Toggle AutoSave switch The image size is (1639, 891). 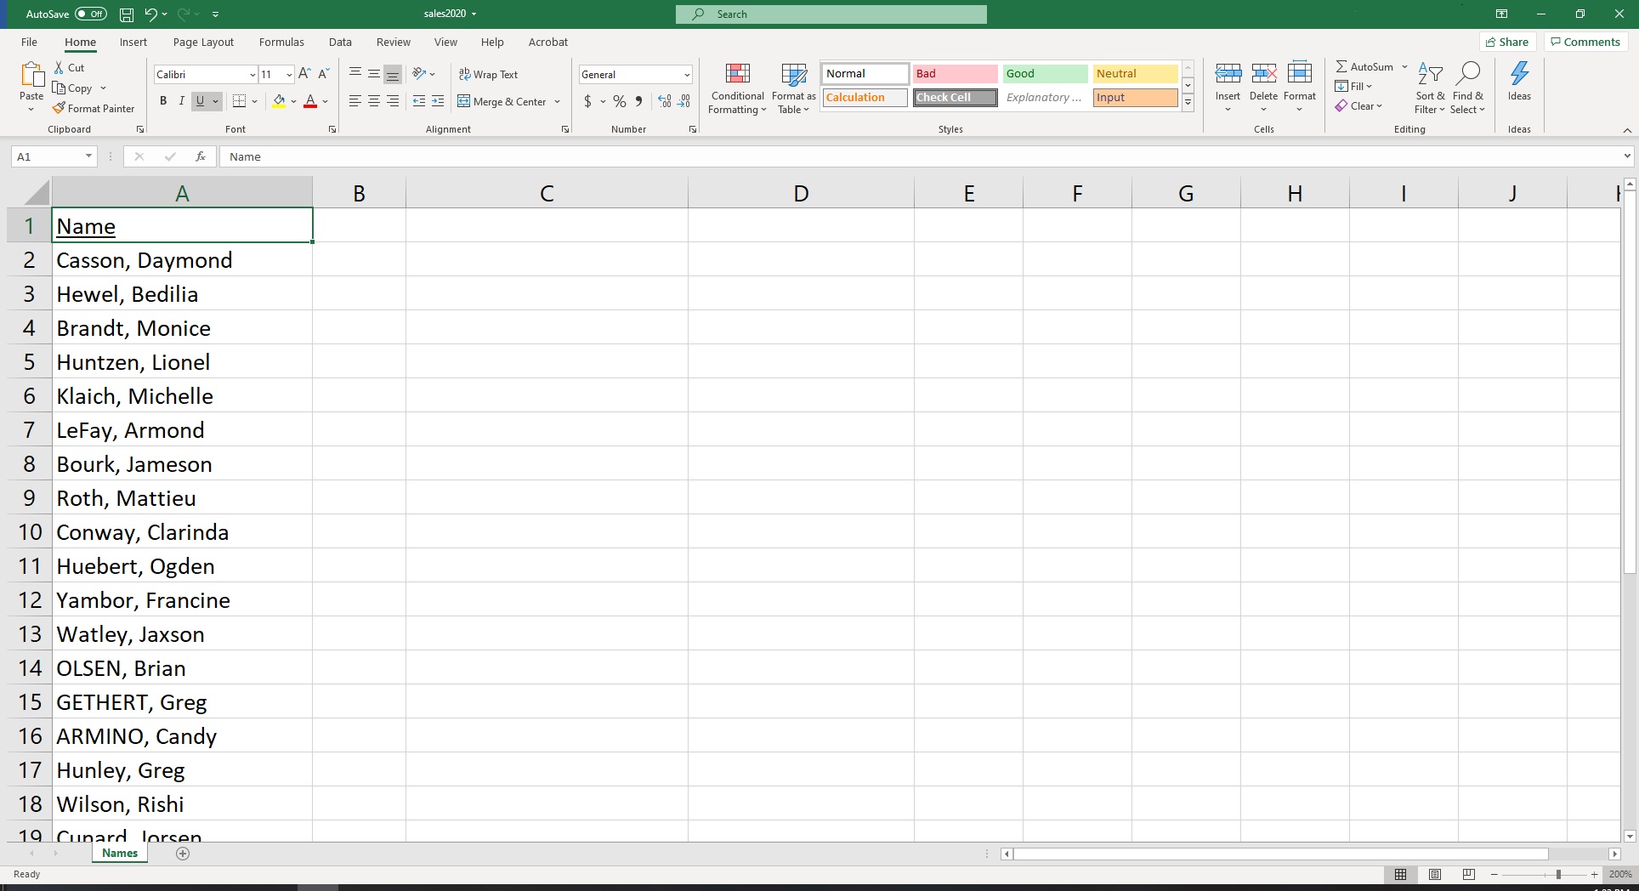[x=91, y=14]
